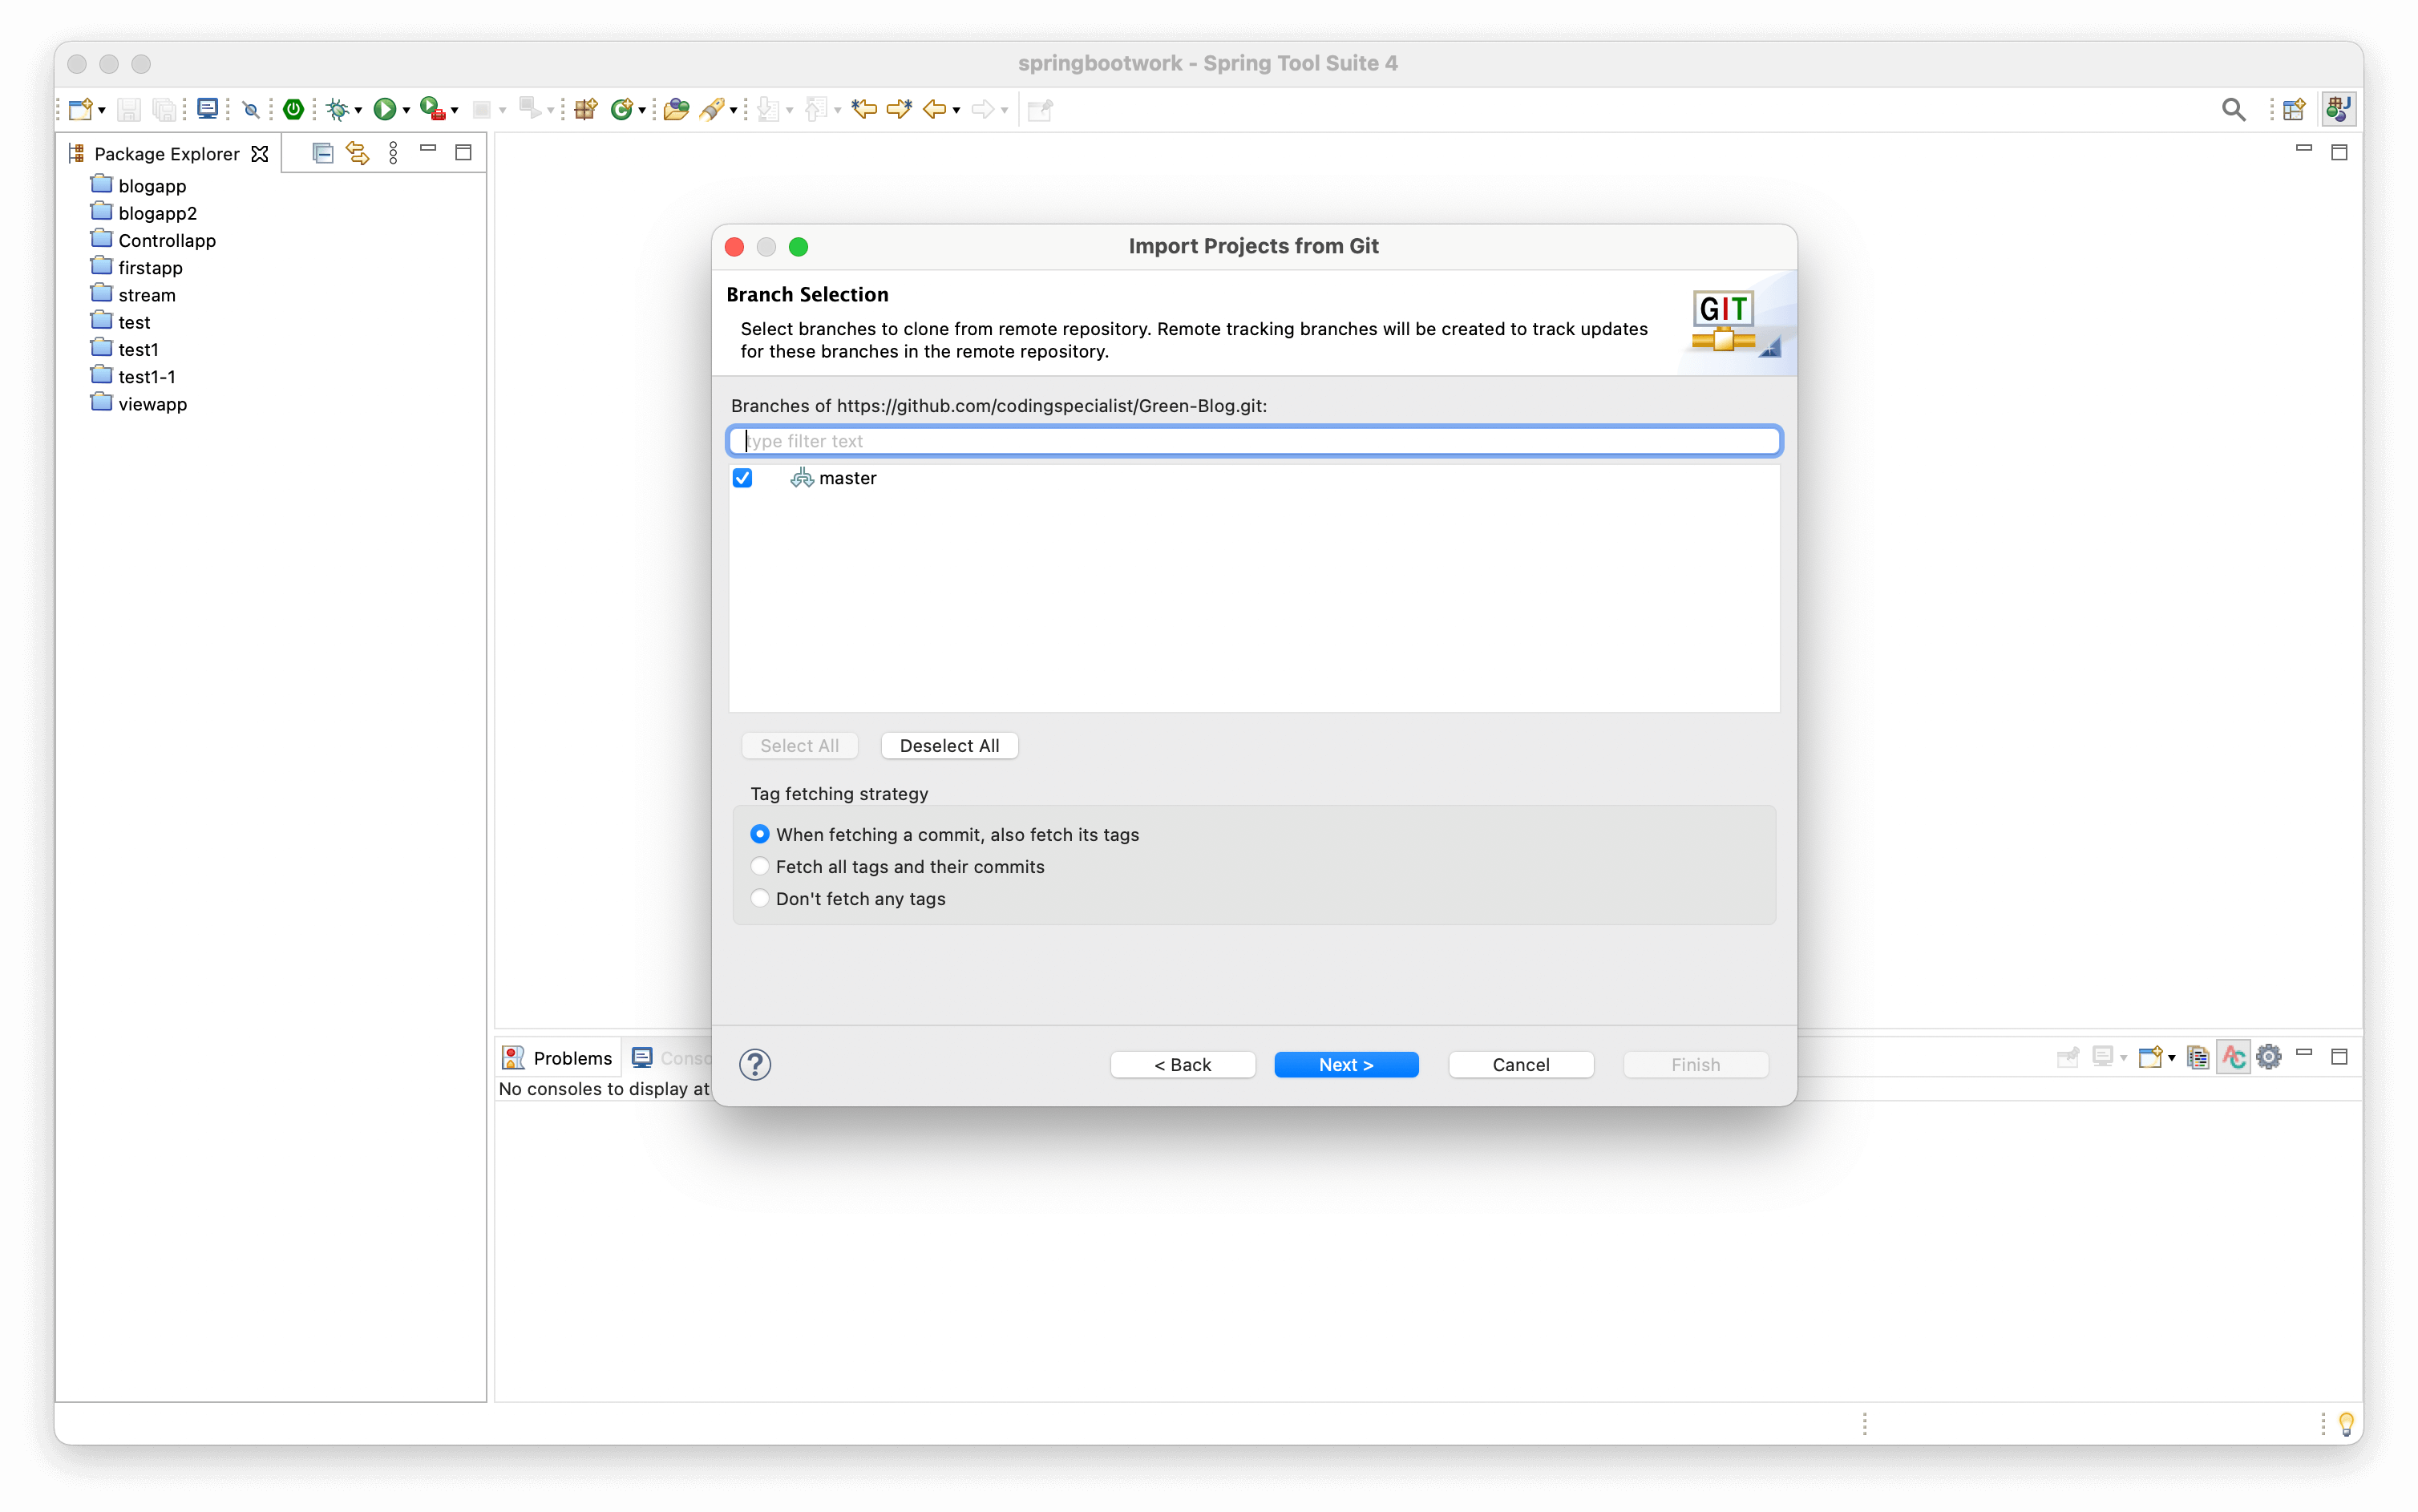2418x1512 pixels.
Task: Click the New Java Package icon
Action: click(586, 109)
